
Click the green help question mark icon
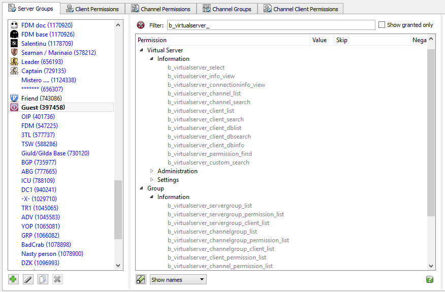(x=430, y=279)
